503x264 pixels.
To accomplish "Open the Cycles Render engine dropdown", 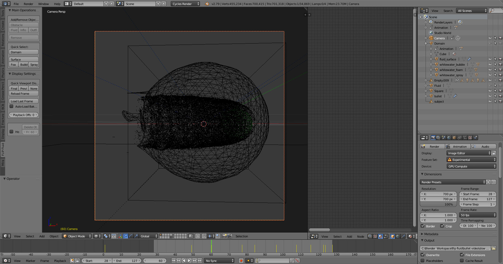I will [x=185, y=4].
